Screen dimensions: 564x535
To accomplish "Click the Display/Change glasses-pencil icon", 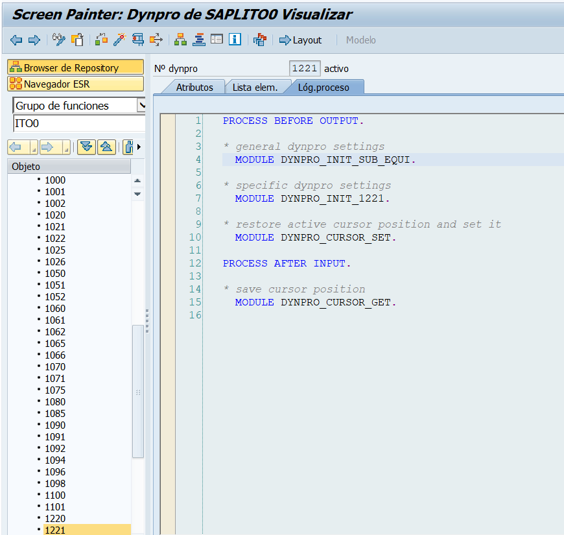I will click(x=59, y=40).
